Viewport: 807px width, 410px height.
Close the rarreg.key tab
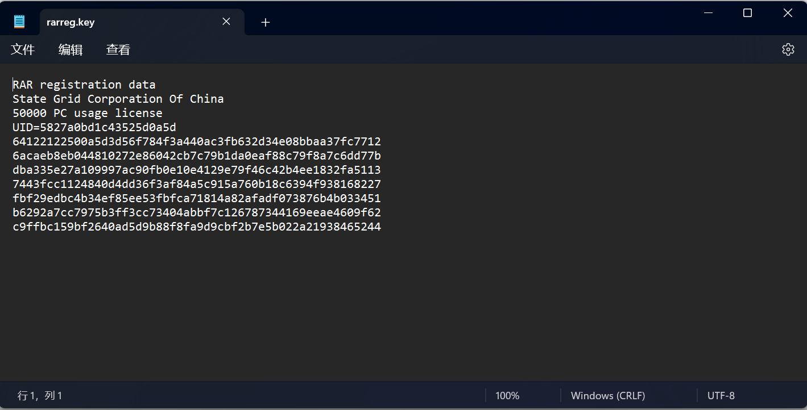tap(226, 22)
